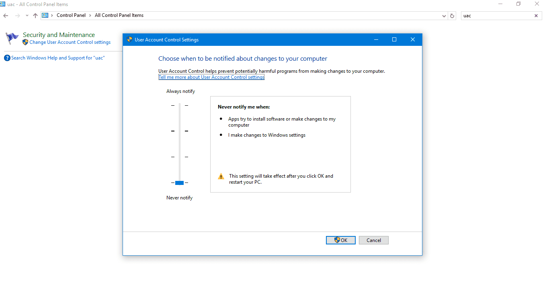Click the Security and Maintenance flag icon

pyautogui.click(x=12, y=38)
